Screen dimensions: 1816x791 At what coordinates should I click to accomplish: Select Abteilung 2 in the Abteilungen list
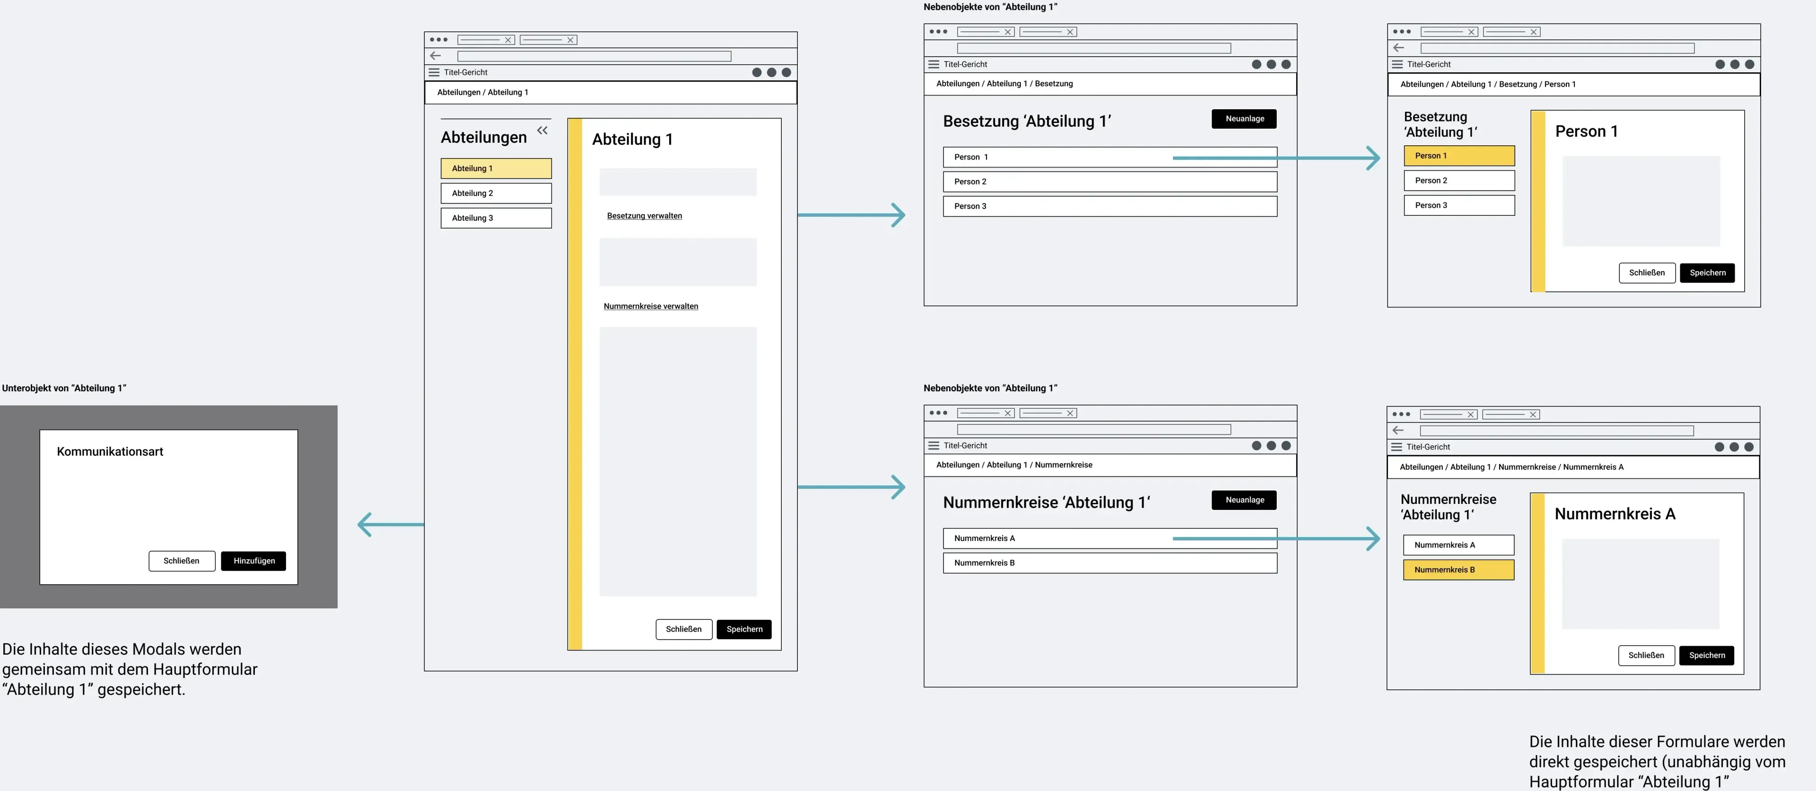pyautogui.click(x=496, y=193)
